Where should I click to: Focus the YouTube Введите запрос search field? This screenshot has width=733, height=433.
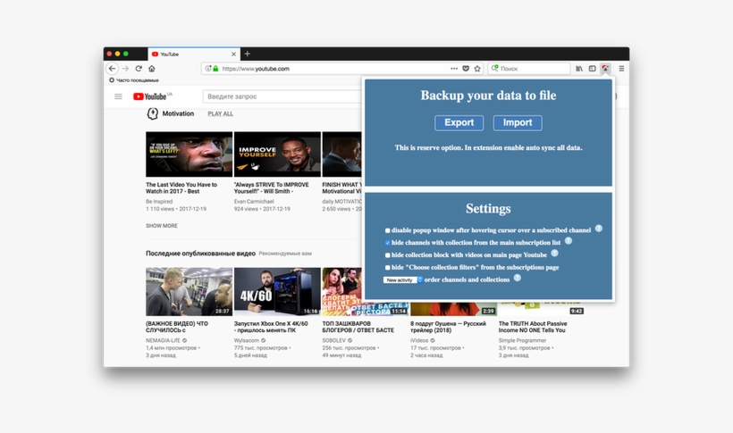281,96
